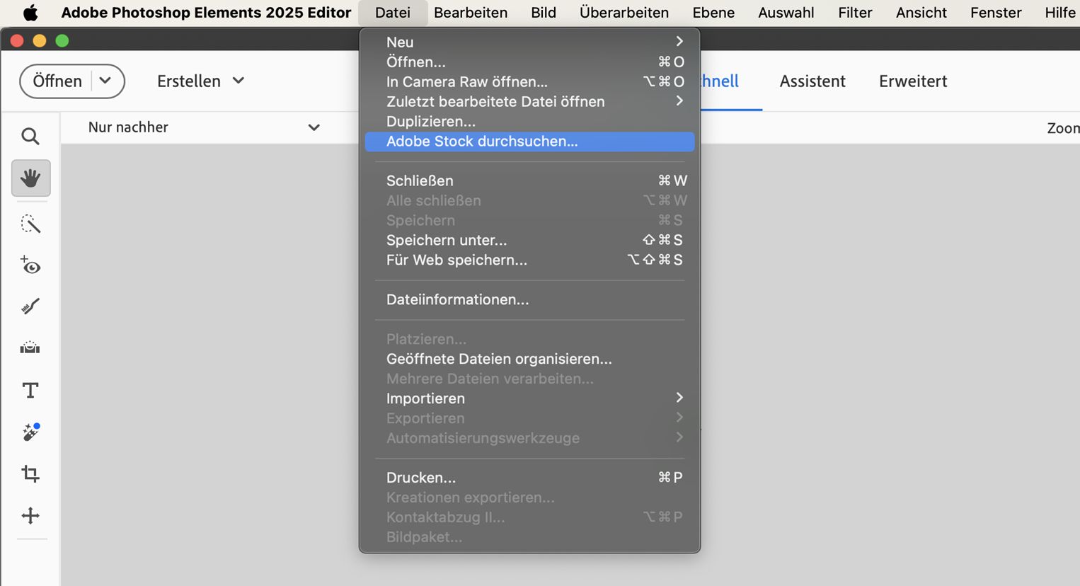Screen dimensions: 1080x586
Task: Open the Hilfe menu
Action: click(x=1059, y=13)
